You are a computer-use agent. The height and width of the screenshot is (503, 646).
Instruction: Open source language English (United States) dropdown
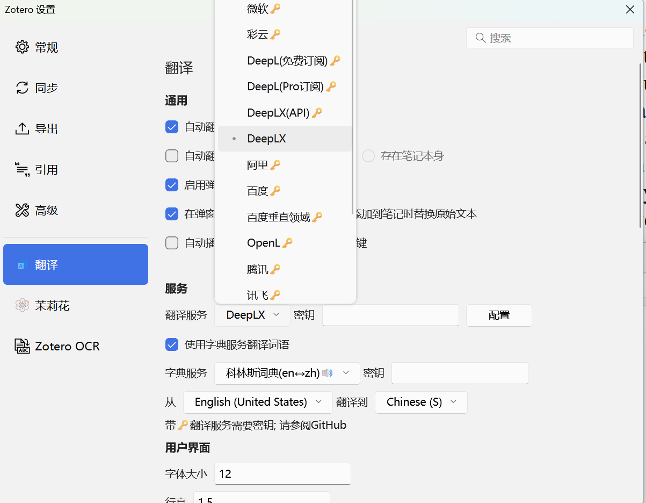(259, 402)
